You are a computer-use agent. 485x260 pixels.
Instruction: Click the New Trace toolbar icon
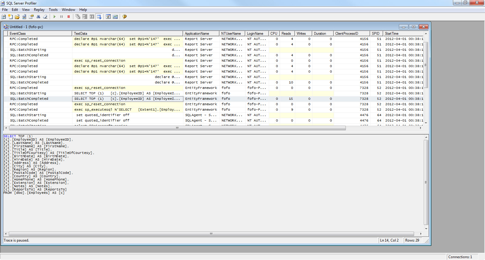tap(4, 17)
